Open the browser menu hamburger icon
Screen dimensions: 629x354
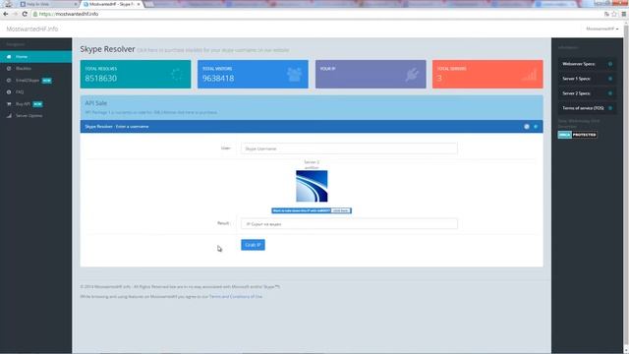click(624, 14)
